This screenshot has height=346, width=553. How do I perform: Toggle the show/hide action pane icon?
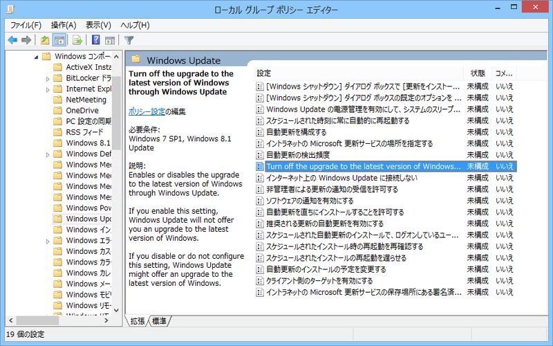coord(110,40)
